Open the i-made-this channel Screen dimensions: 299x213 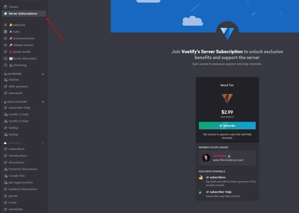[x=24, y=176]
